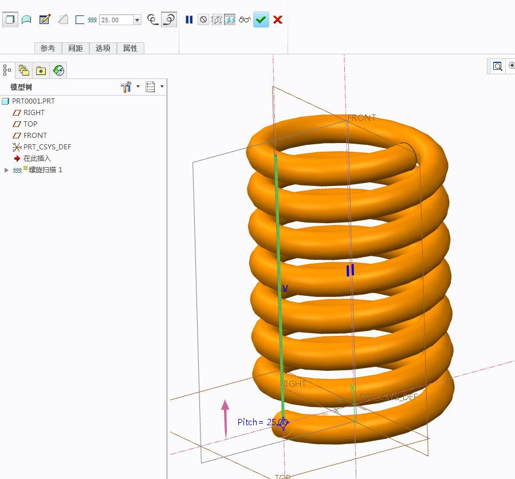Edit the 25.00 pitch value field
Screen dimensions: 515x479
click(116, 20)
